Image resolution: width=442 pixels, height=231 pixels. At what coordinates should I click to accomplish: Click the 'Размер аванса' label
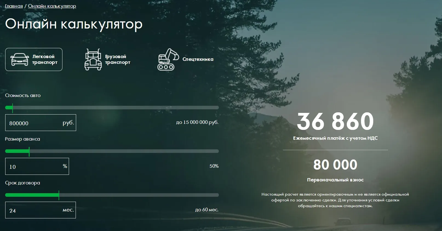22,139
